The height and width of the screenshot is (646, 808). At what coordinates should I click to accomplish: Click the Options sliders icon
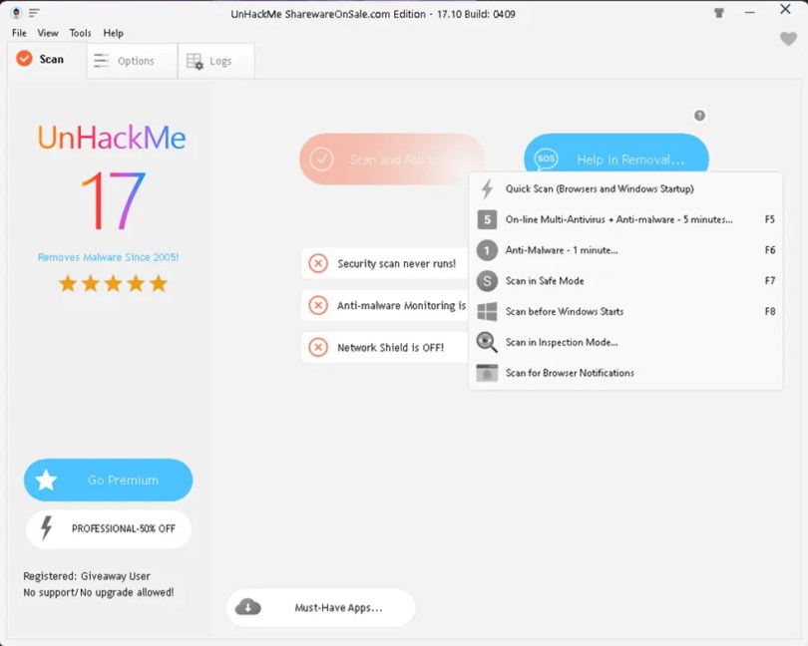tap(102, 61)
